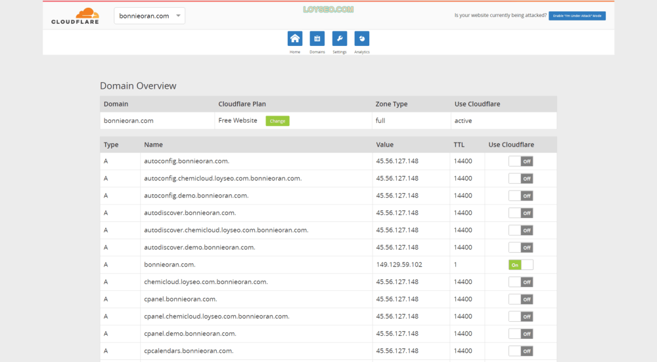Click the Name column header
This screenshot has width=657, height=362.
153,145
